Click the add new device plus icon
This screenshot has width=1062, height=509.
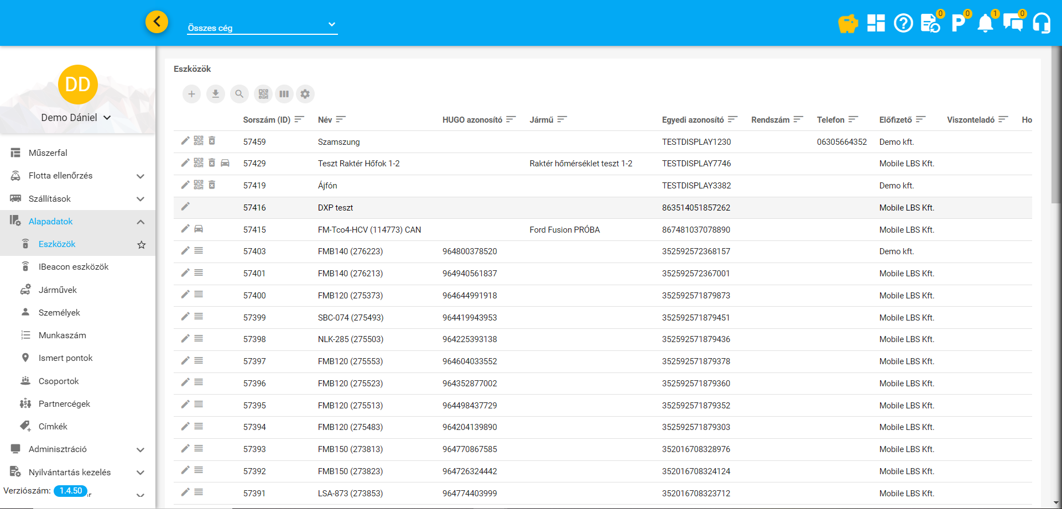tap(191, 94)
